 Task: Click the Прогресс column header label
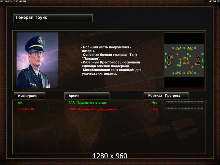click(173, 95)
